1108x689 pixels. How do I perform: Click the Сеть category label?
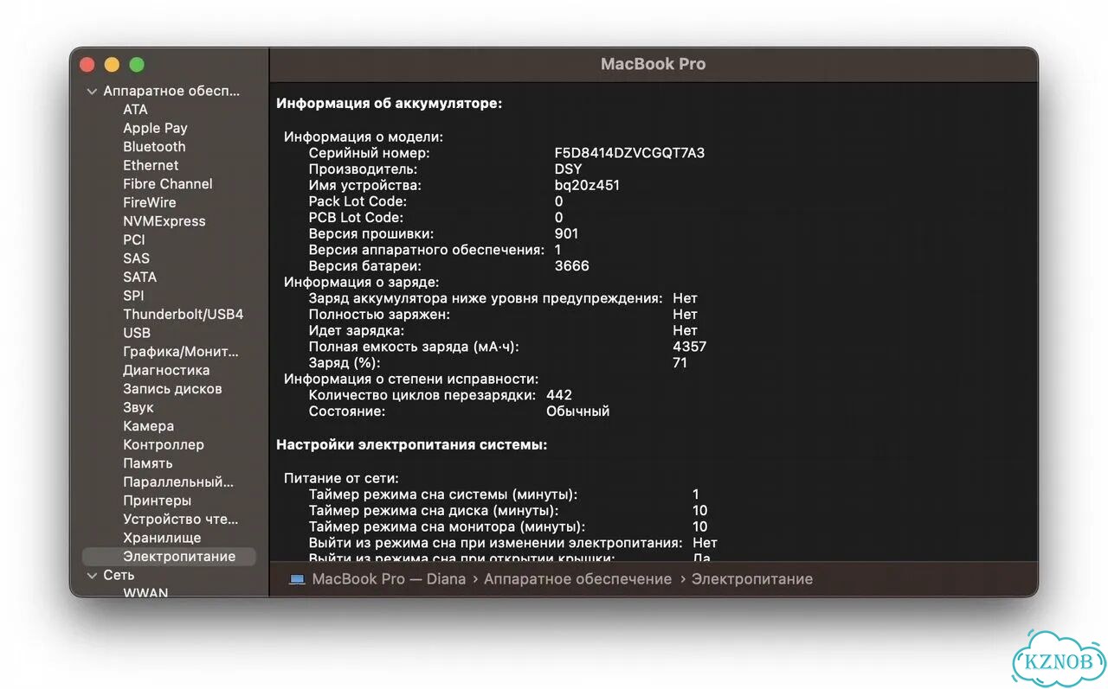tap(119, 575)
